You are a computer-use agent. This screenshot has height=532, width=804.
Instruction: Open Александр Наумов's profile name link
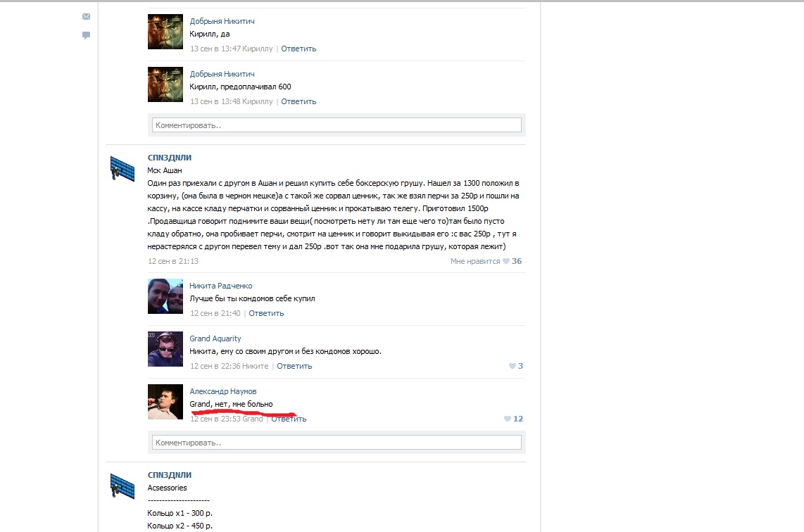[x=223, y=391]
